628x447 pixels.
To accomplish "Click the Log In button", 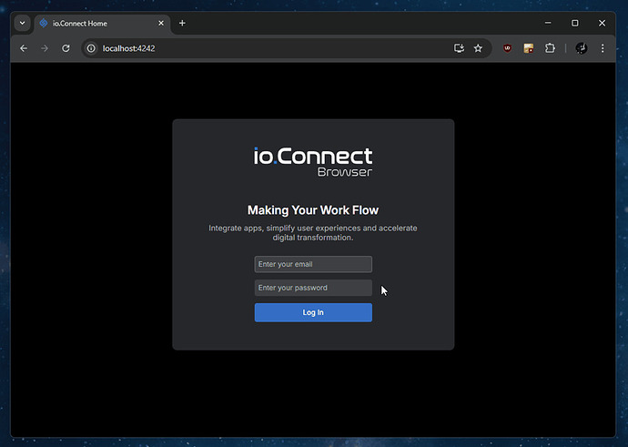I will 313,312.
